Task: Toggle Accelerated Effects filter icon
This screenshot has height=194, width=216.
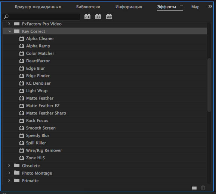Action: (87, 17)
